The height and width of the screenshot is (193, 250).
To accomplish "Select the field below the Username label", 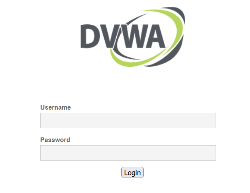I will (x=128, y=120).
